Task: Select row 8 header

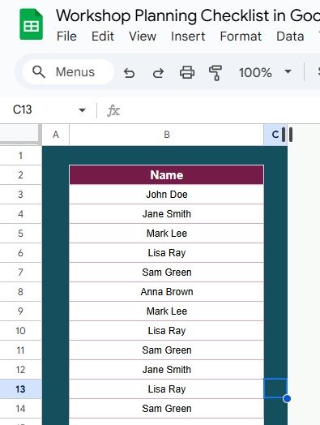Action: (20, 292)
